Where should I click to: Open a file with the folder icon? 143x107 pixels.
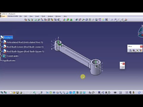(14, 92)
